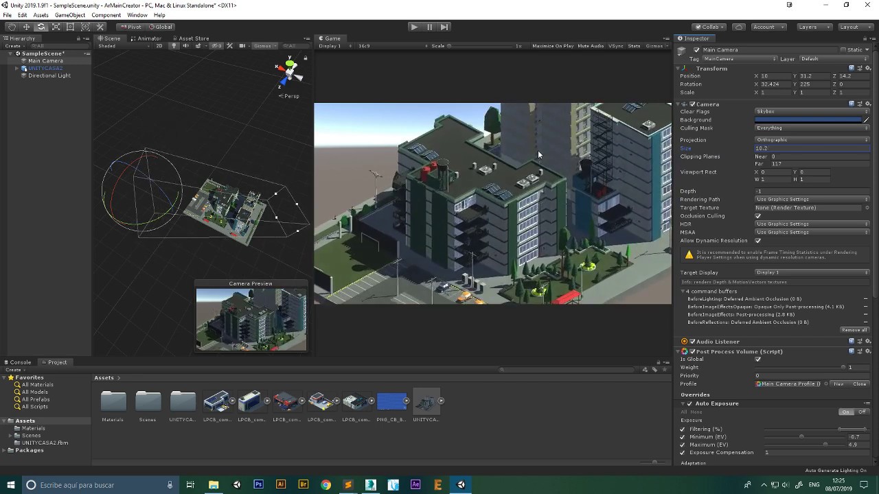This screenshot has width=879, height=494.
Task: Adjust the Weight slider
Action: (x=800, y=367)
